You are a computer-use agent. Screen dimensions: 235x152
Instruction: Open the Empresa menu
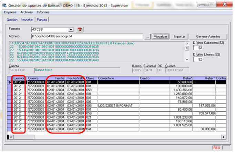tap(11, 12)
